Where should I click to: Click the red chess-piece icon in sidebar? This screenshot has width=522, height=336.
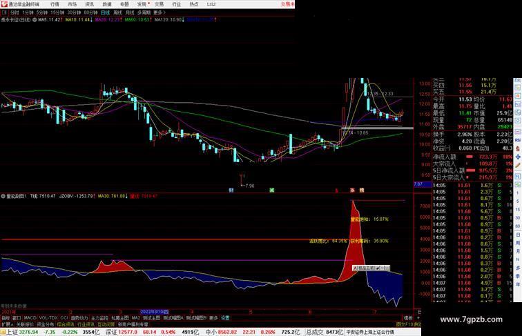tap(518, 148)
